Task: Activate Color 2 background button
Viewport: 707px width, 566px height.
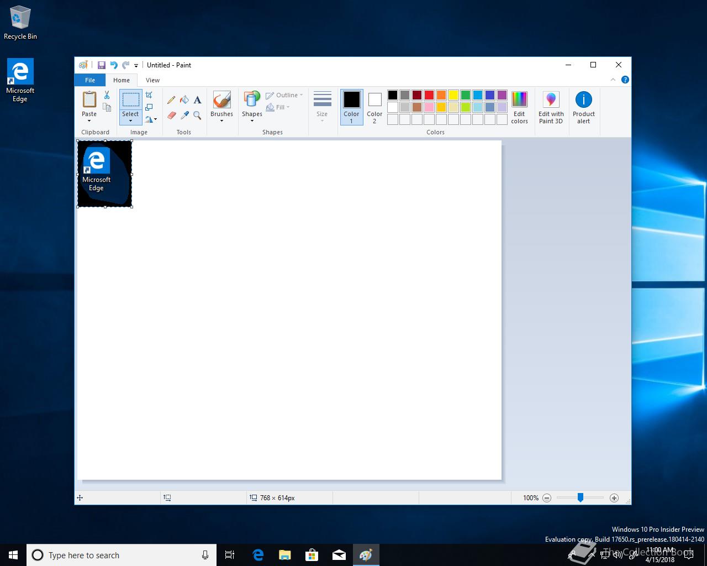Action: (x=374, y=107)
